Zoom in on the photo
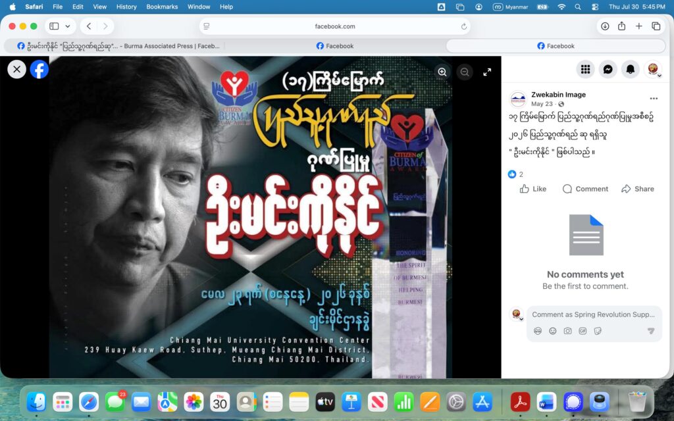 (442, 72)
